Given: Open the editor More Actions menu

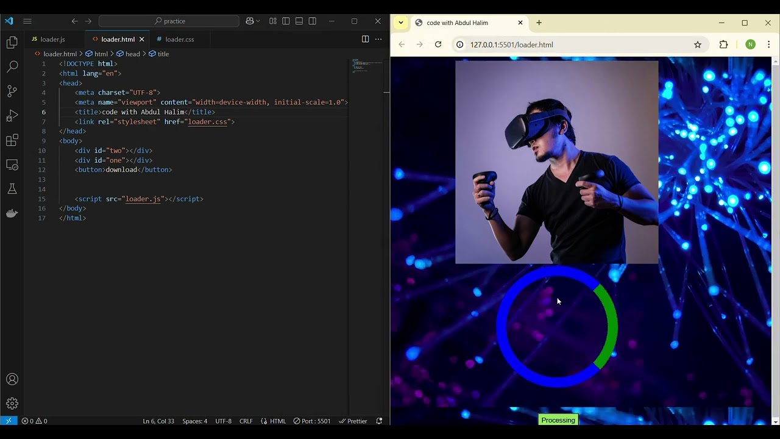Looking at the screenshot, I should pyautogui.click(x=378, y=39).
